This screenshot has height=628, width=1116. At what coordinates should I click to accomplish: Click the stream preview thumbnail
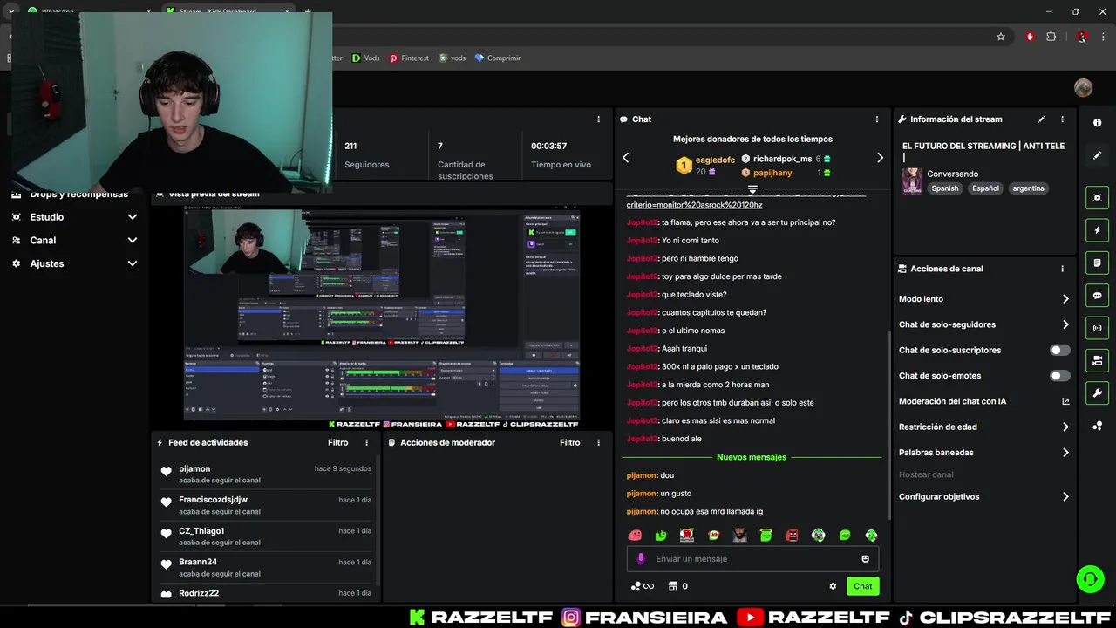tap(382, 314)
